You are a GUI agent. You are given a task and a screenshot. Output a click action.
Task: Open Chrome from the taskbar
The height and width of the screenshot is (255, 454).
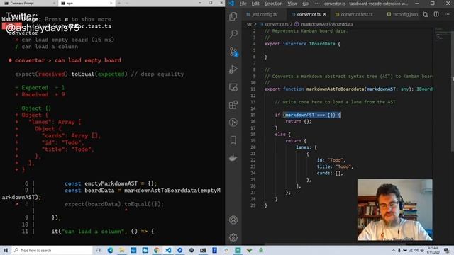tap(157, 250)
